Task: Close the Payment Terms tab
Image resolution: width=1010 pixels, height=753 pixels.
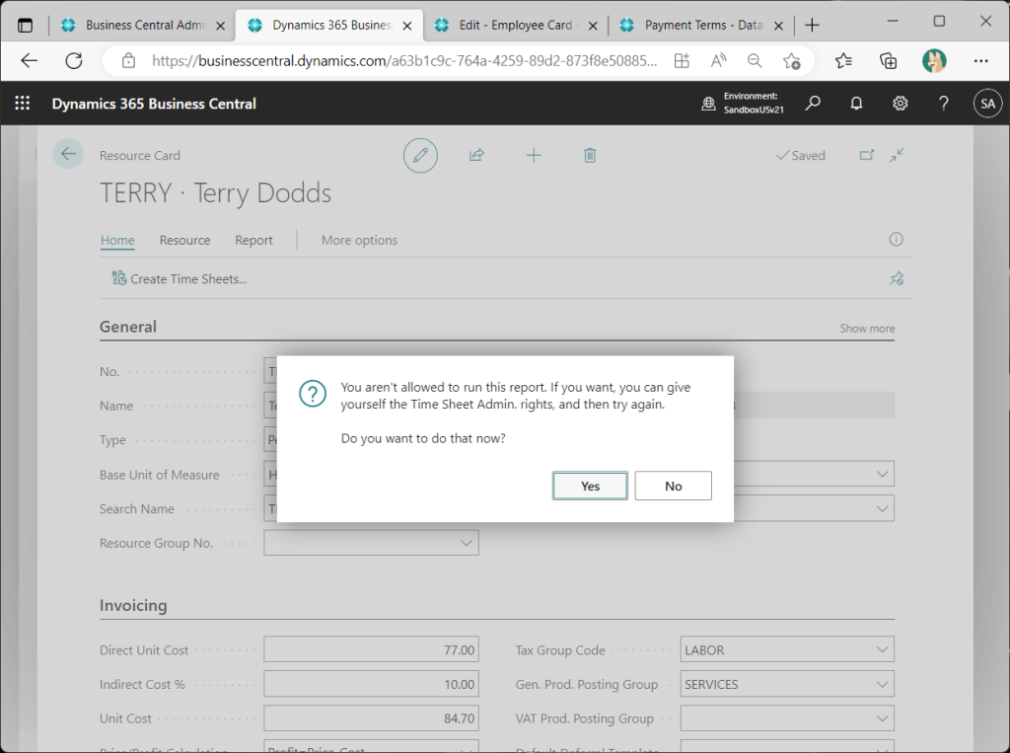Action: 778,26
